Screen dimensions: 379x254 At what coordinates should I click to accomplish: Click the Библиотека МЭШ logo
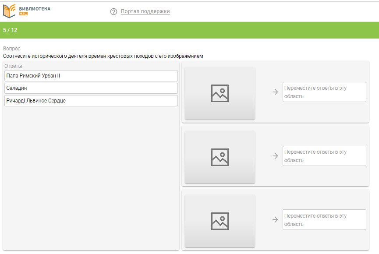(x=27, y=11)
